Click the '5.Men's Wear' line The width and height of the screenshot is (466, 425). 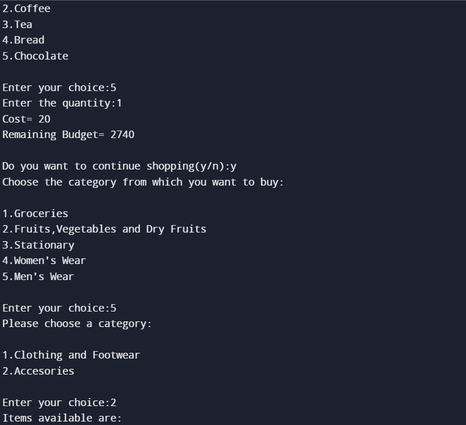(38, 277)
